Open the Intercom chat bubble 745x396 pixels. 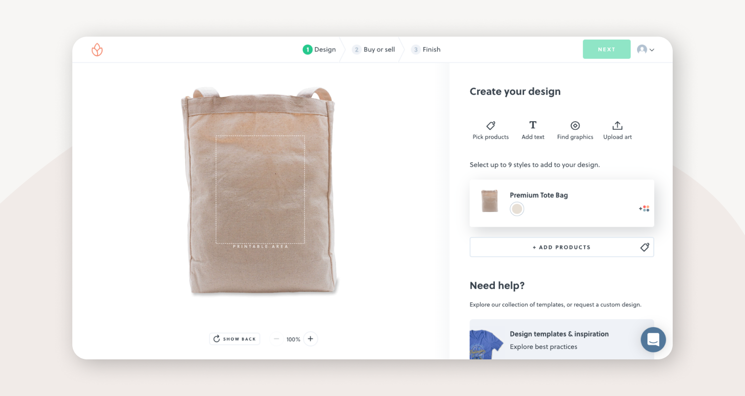coord(653,340)
